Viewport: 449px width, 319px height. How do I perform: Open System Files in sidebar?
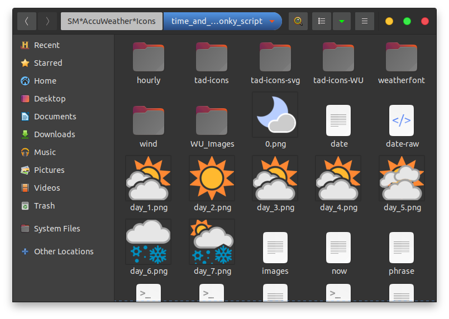(x=63, y=229)
